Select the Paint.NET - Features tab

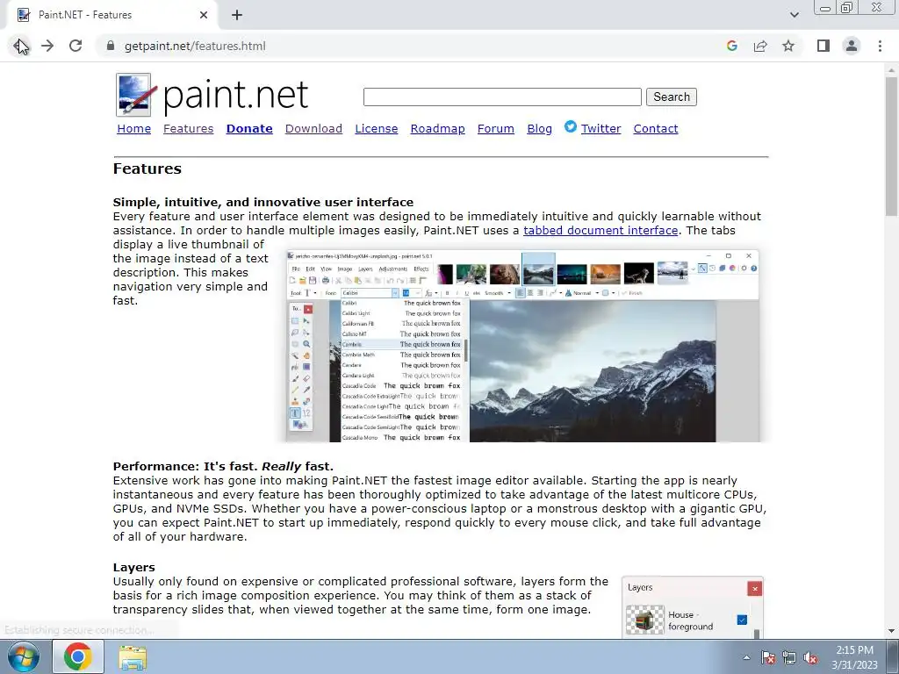(111, 15)
